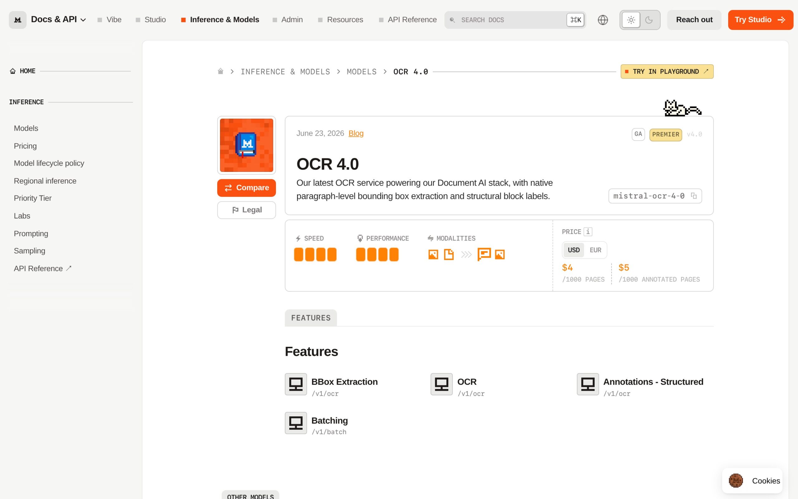Click the Mistral logo icon
The height and width of the screenshot is (499, 798).
[x=17, y=20]
